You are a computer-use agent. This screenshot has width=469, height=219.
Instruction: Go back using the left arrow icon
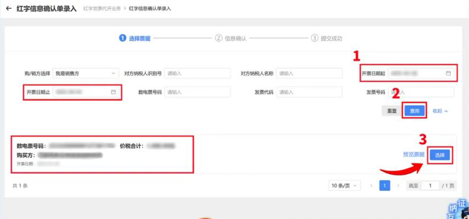(8, 8)
